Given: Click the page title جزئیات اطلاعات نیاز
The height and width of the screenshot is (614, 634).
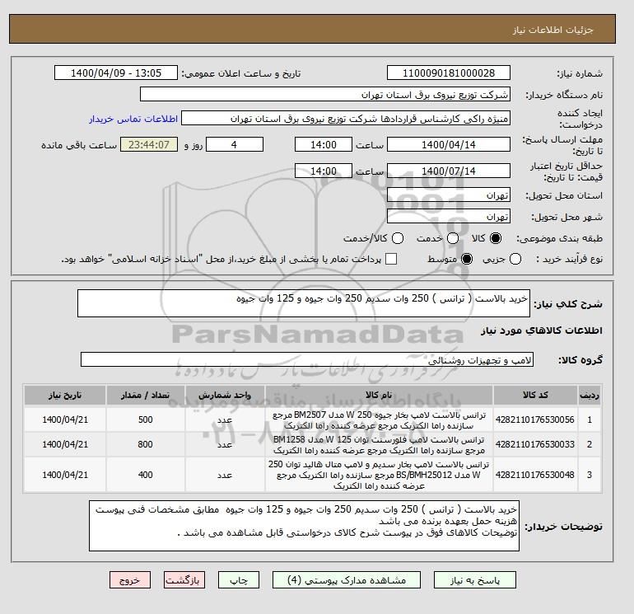Looking at the screenshot, I should point(552,30).
